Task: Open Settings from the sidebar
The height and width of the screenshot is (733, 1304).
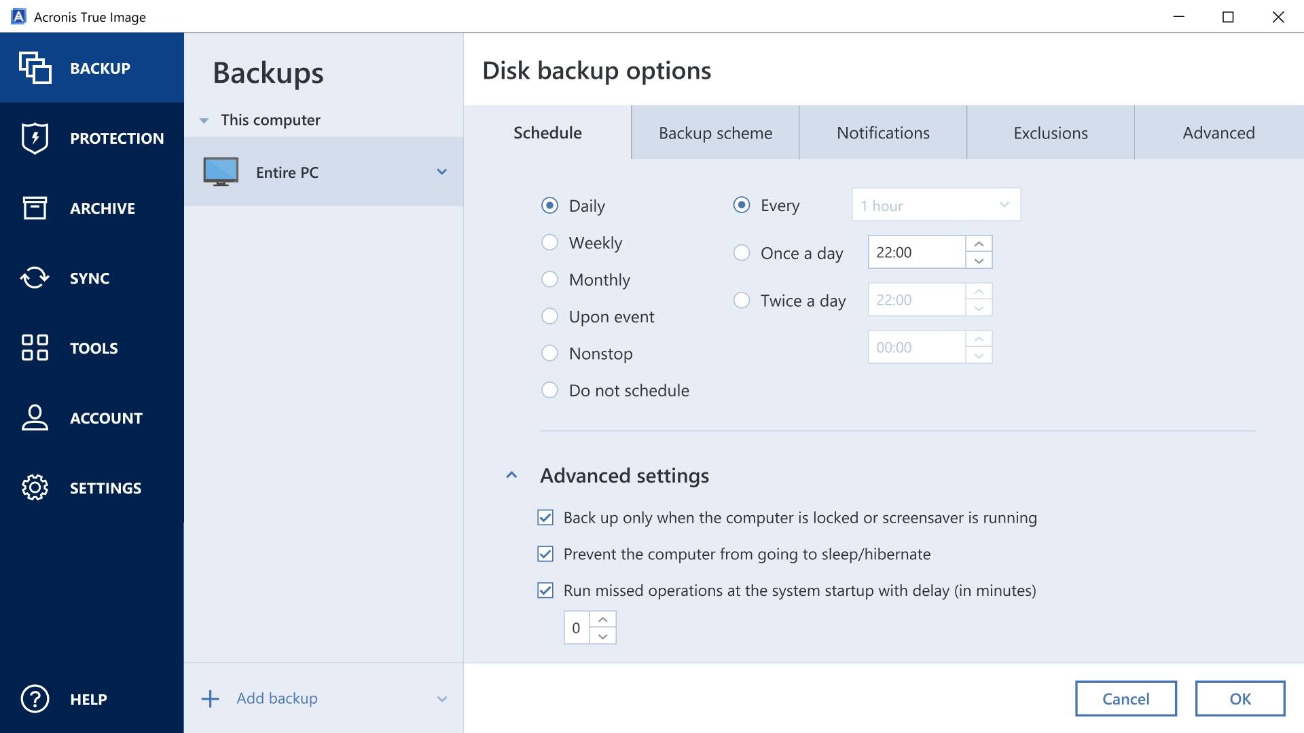Action: [92, 487]
